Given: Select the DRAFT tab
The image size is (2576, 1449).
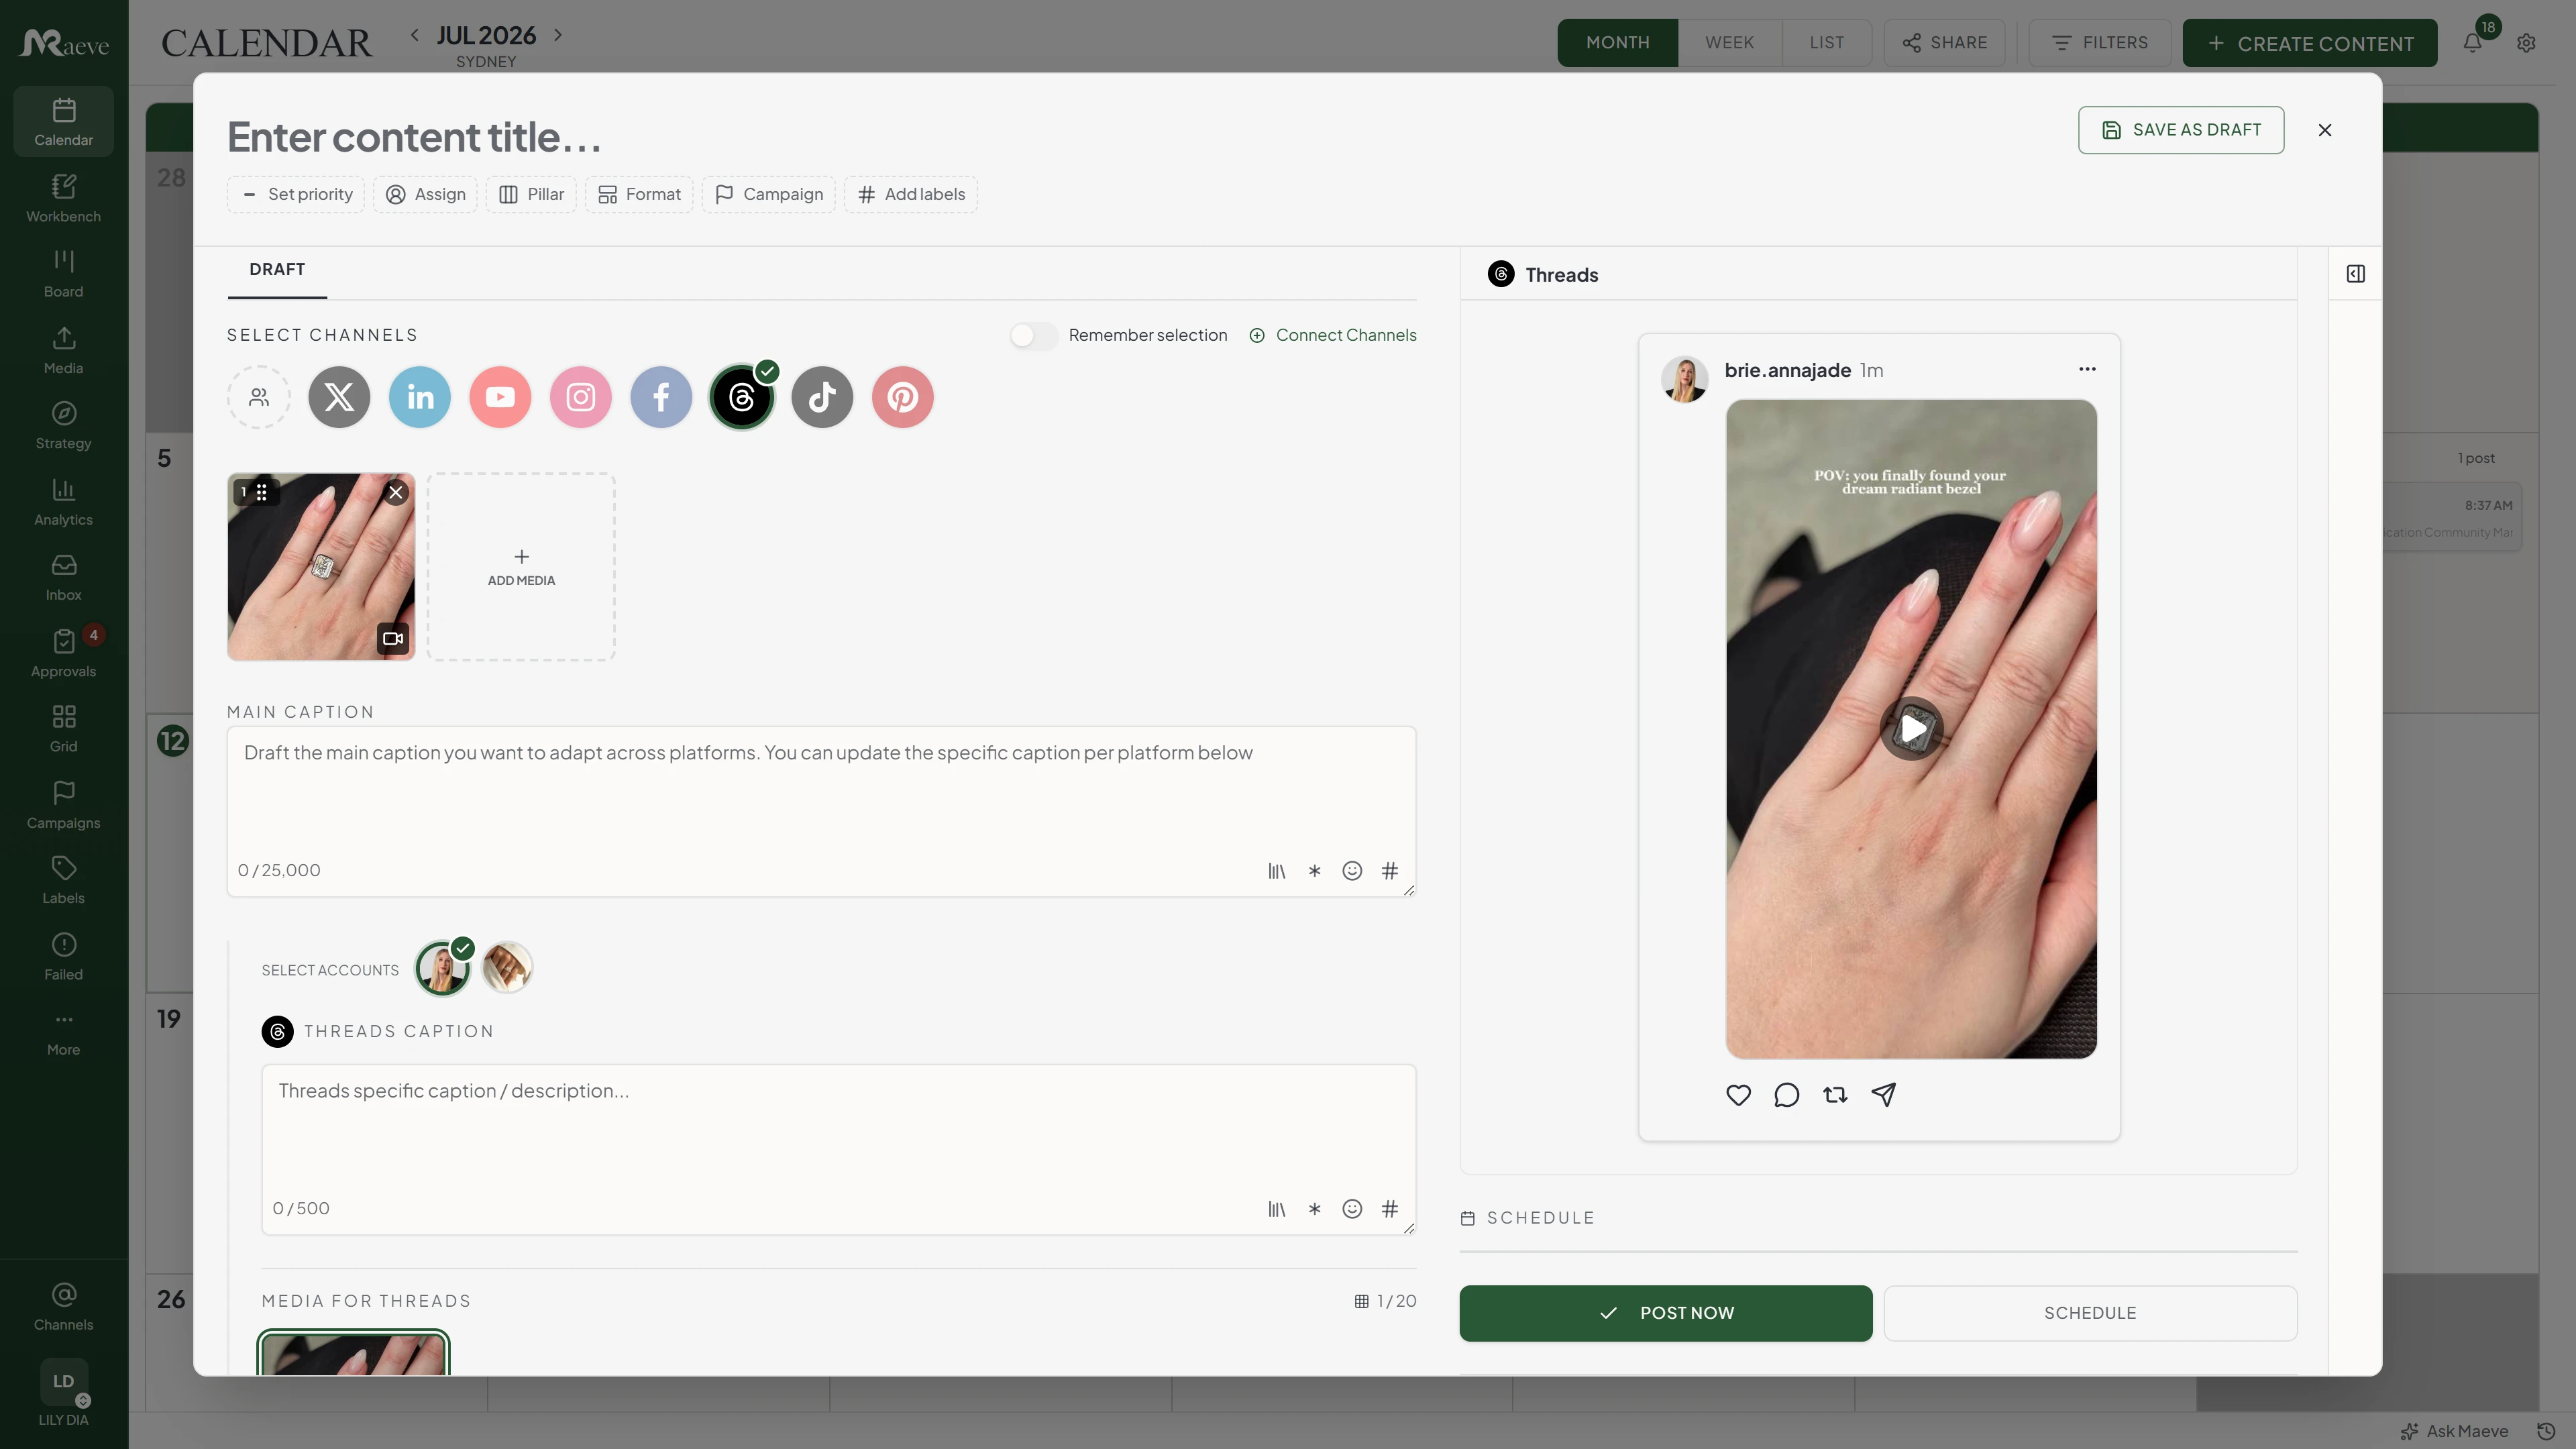Looking at the screenshot, I should 277,270.
